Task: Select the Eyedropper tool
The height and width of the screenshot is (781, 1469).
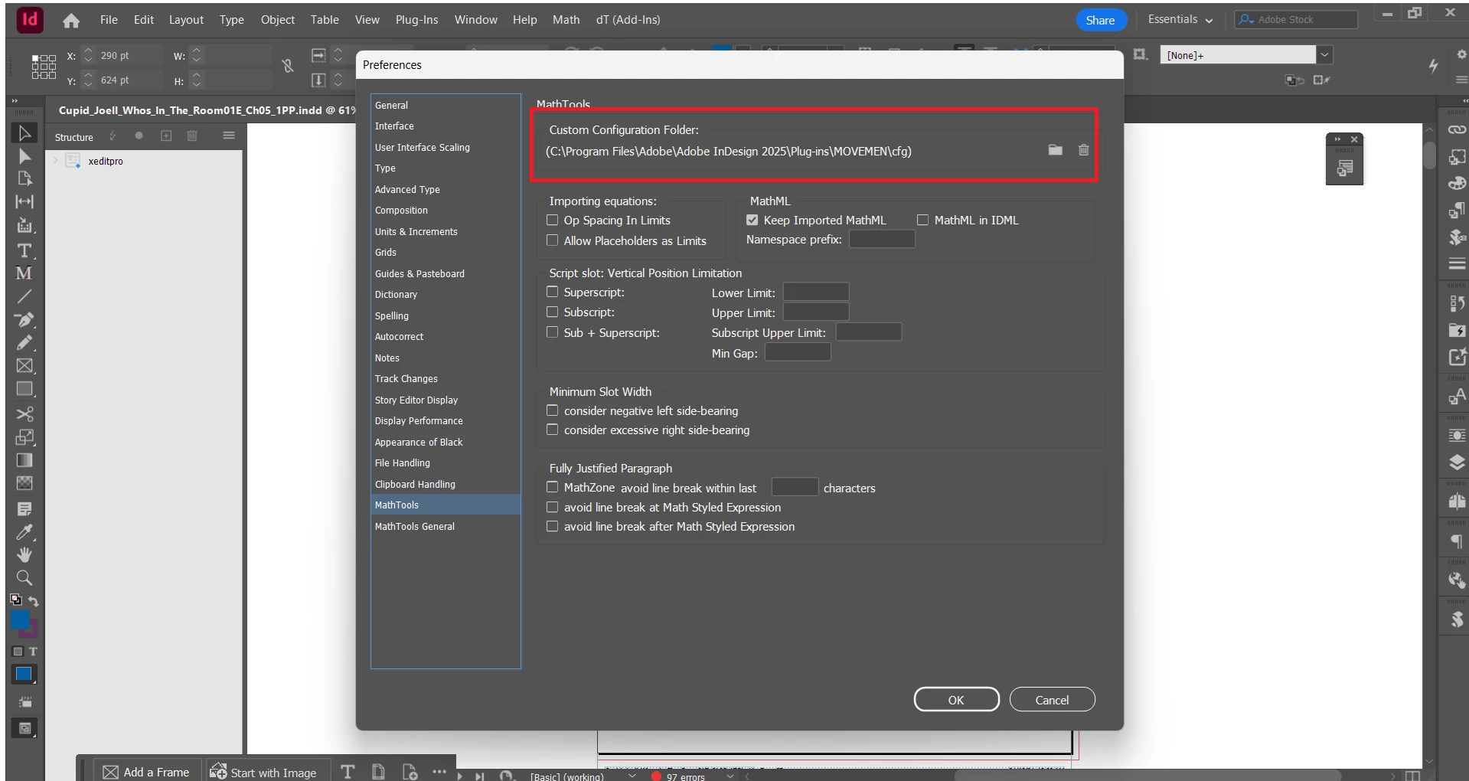Action: (24, 532)
